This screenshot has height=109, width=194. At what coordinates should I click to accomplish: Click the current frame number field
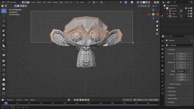click(x=127, y=100)
